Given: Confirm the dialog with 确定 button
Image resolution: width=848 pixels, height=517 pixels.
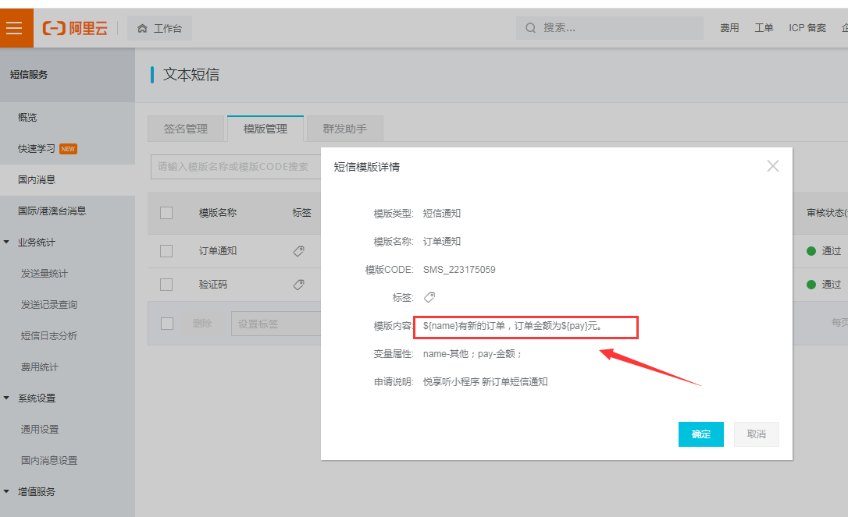Looking at the screenshot, I should [700, 434].
